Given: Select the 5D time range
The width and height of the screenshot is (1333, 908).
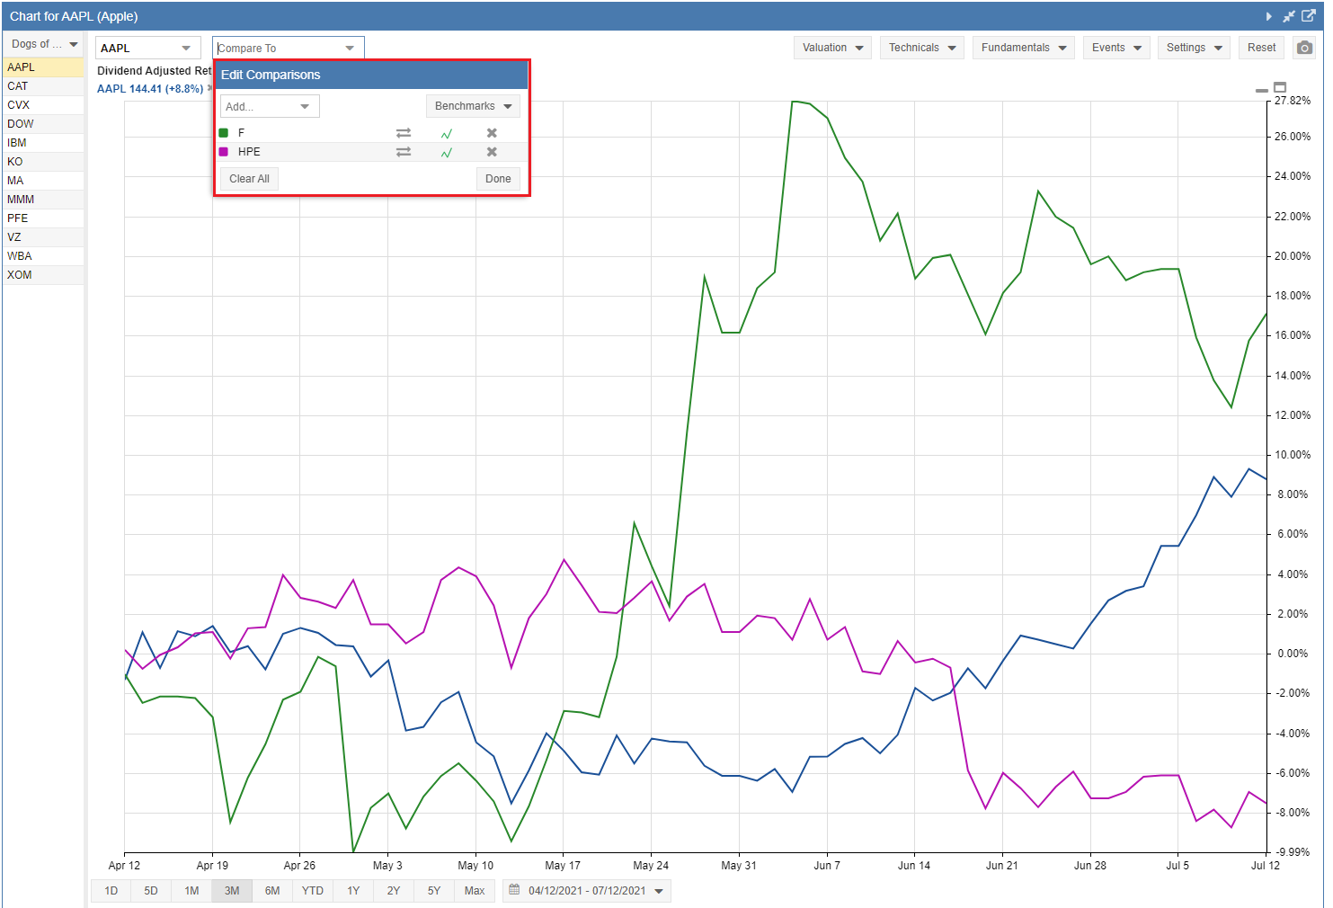Looking at the screenshot, I should tap(151, 891).
